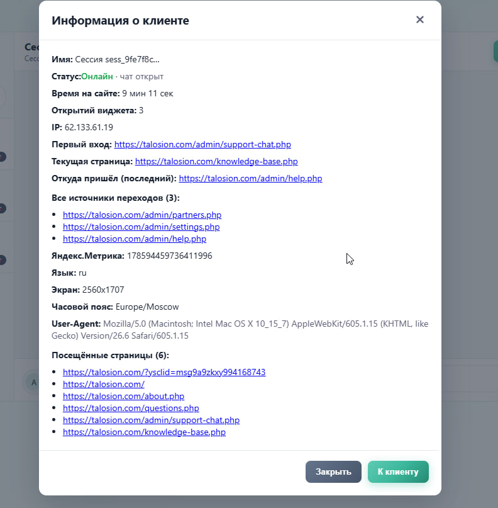Open visited page with ysclid parameter
Screen dimensions: 498x508
[x=164, y=372]
